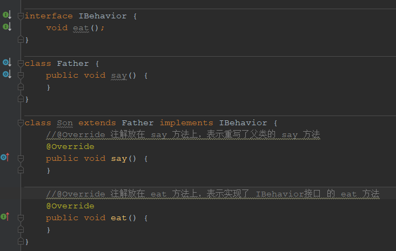The height and width of the screenshot is (251, 396).
Task: Click overriding-method gutter icon beside Son's say()
Action: [5, 157]
